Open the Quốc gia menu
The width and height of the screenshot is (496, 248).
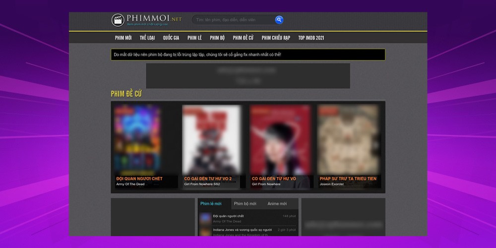(171, 38)
